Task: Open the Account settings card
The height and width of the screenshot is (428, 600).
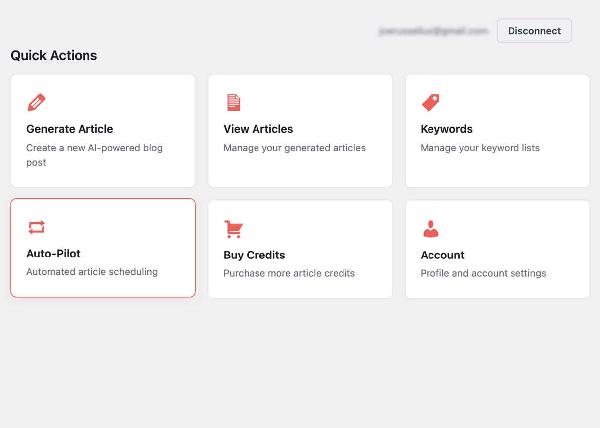Action: pos(497,249)
